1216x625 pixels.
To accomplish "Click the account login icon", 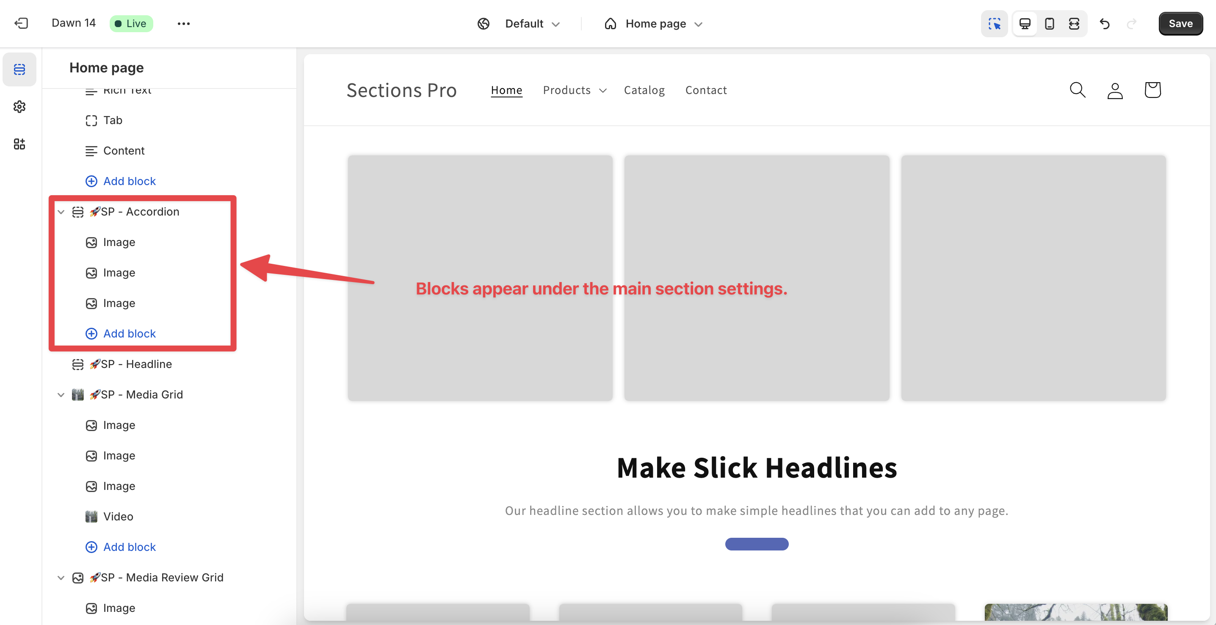I will tap(1115, 90).
